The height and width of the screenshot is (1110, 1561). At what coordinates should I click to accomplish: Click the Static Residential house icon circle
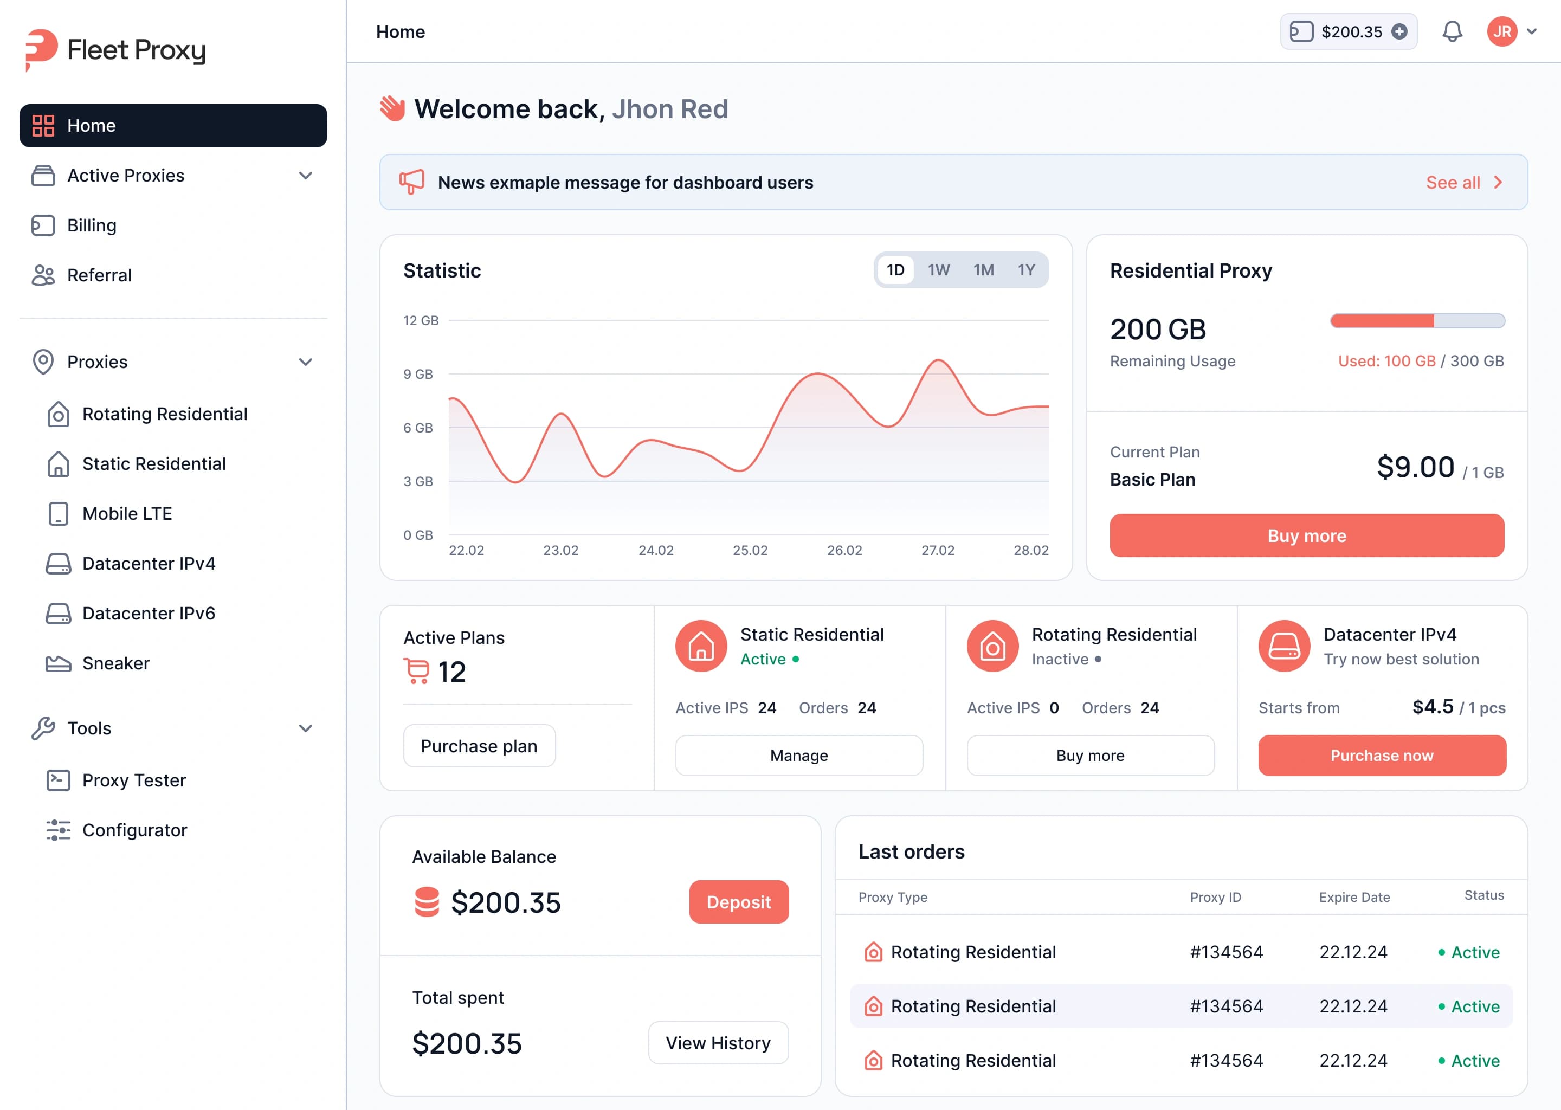coord(700,646)
